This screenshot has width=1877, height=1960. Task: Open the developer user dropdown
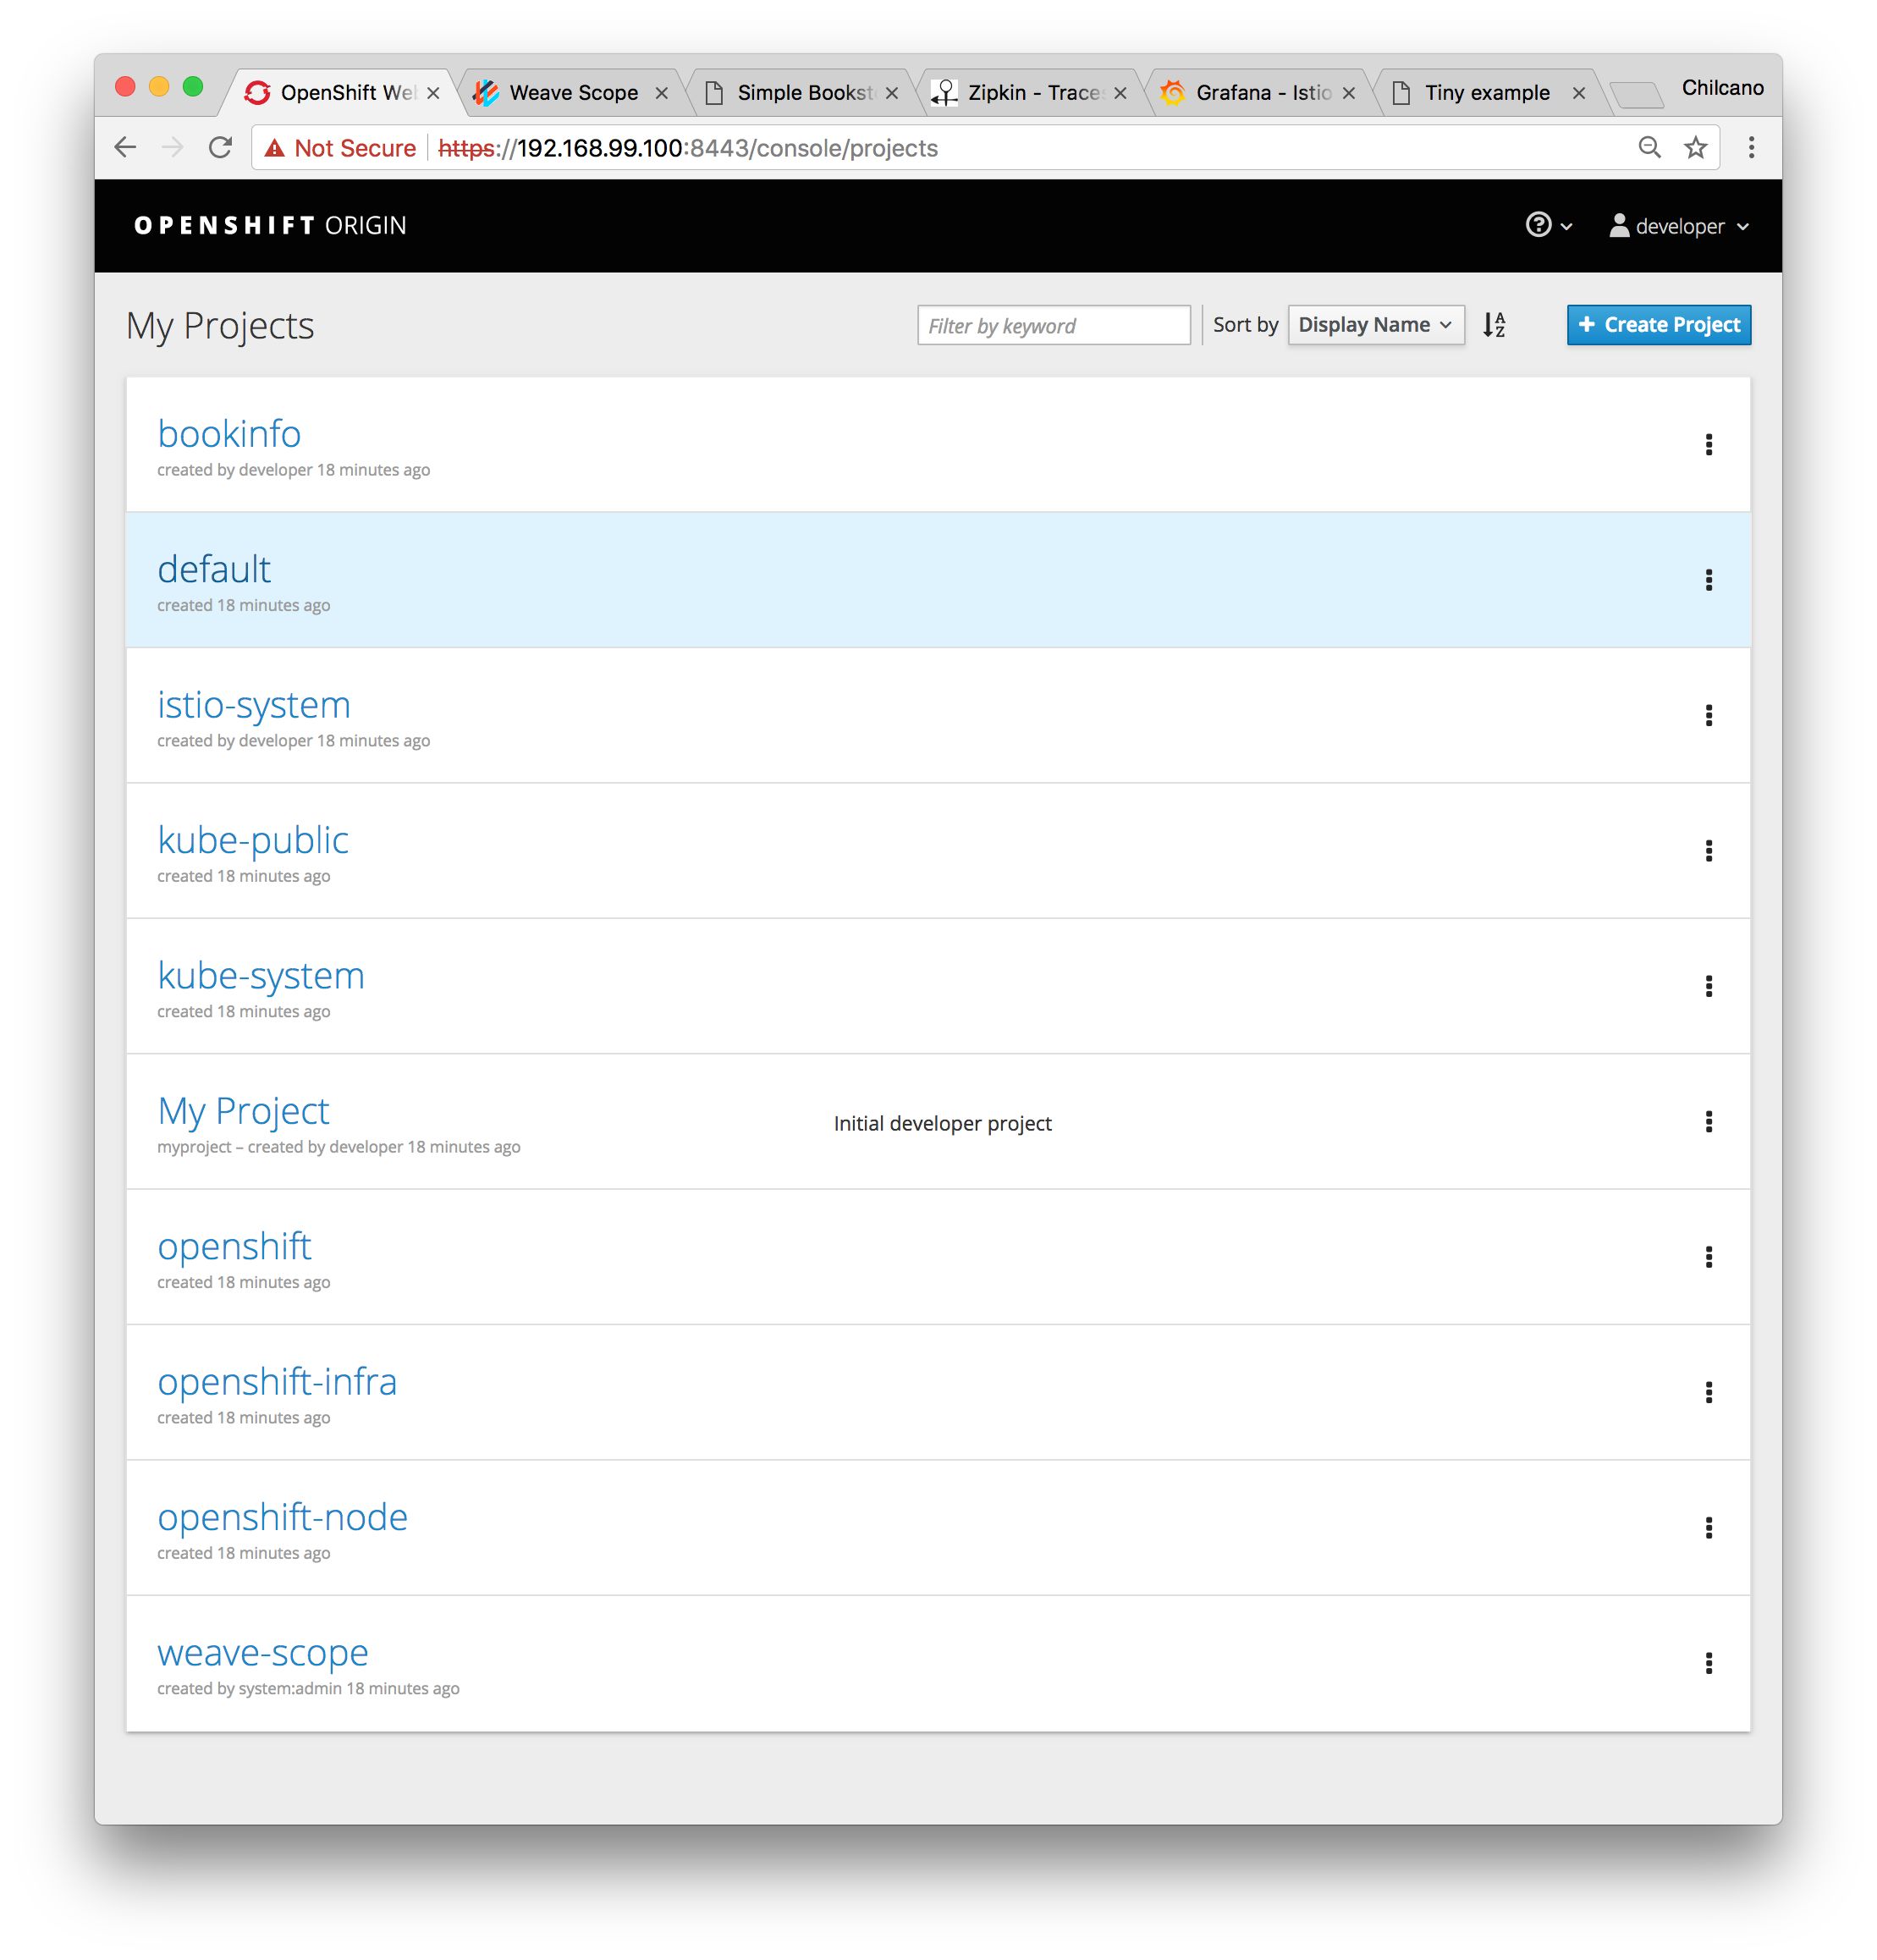1679,226
